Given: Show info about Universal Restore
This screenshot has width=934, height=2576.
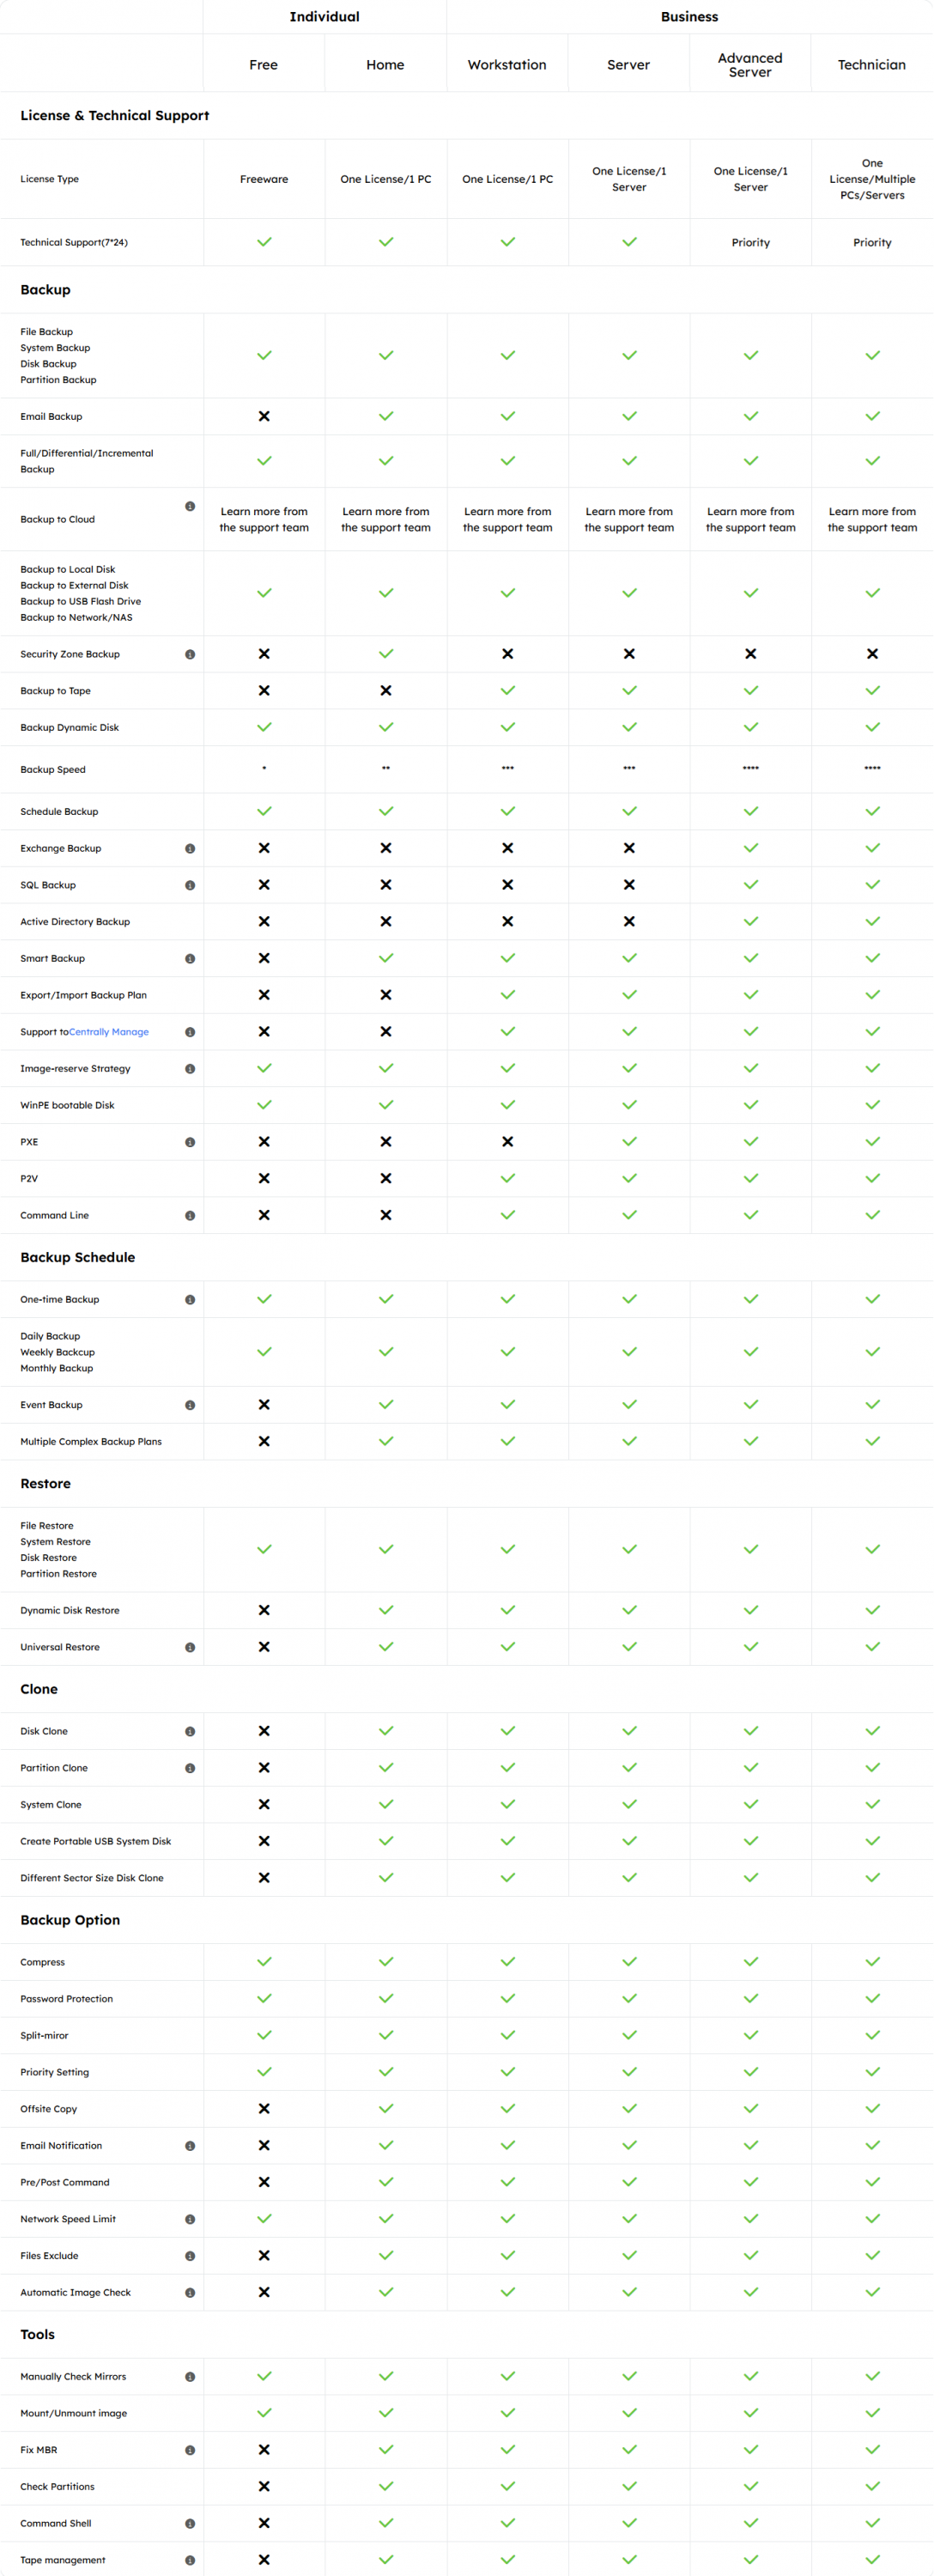Looking at the screenshot, I should 190,1647.
